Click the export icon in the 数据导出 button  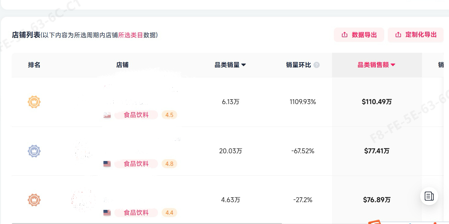tap(345, 35)
